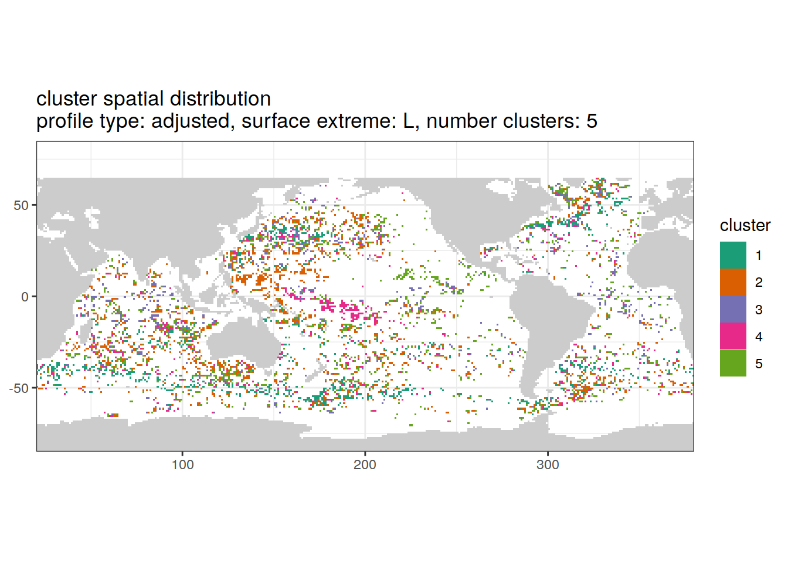This screenshot has width=788, height=563.
Task: Click the y-axis tick label '-50'
Action: (x=19, y=388)
